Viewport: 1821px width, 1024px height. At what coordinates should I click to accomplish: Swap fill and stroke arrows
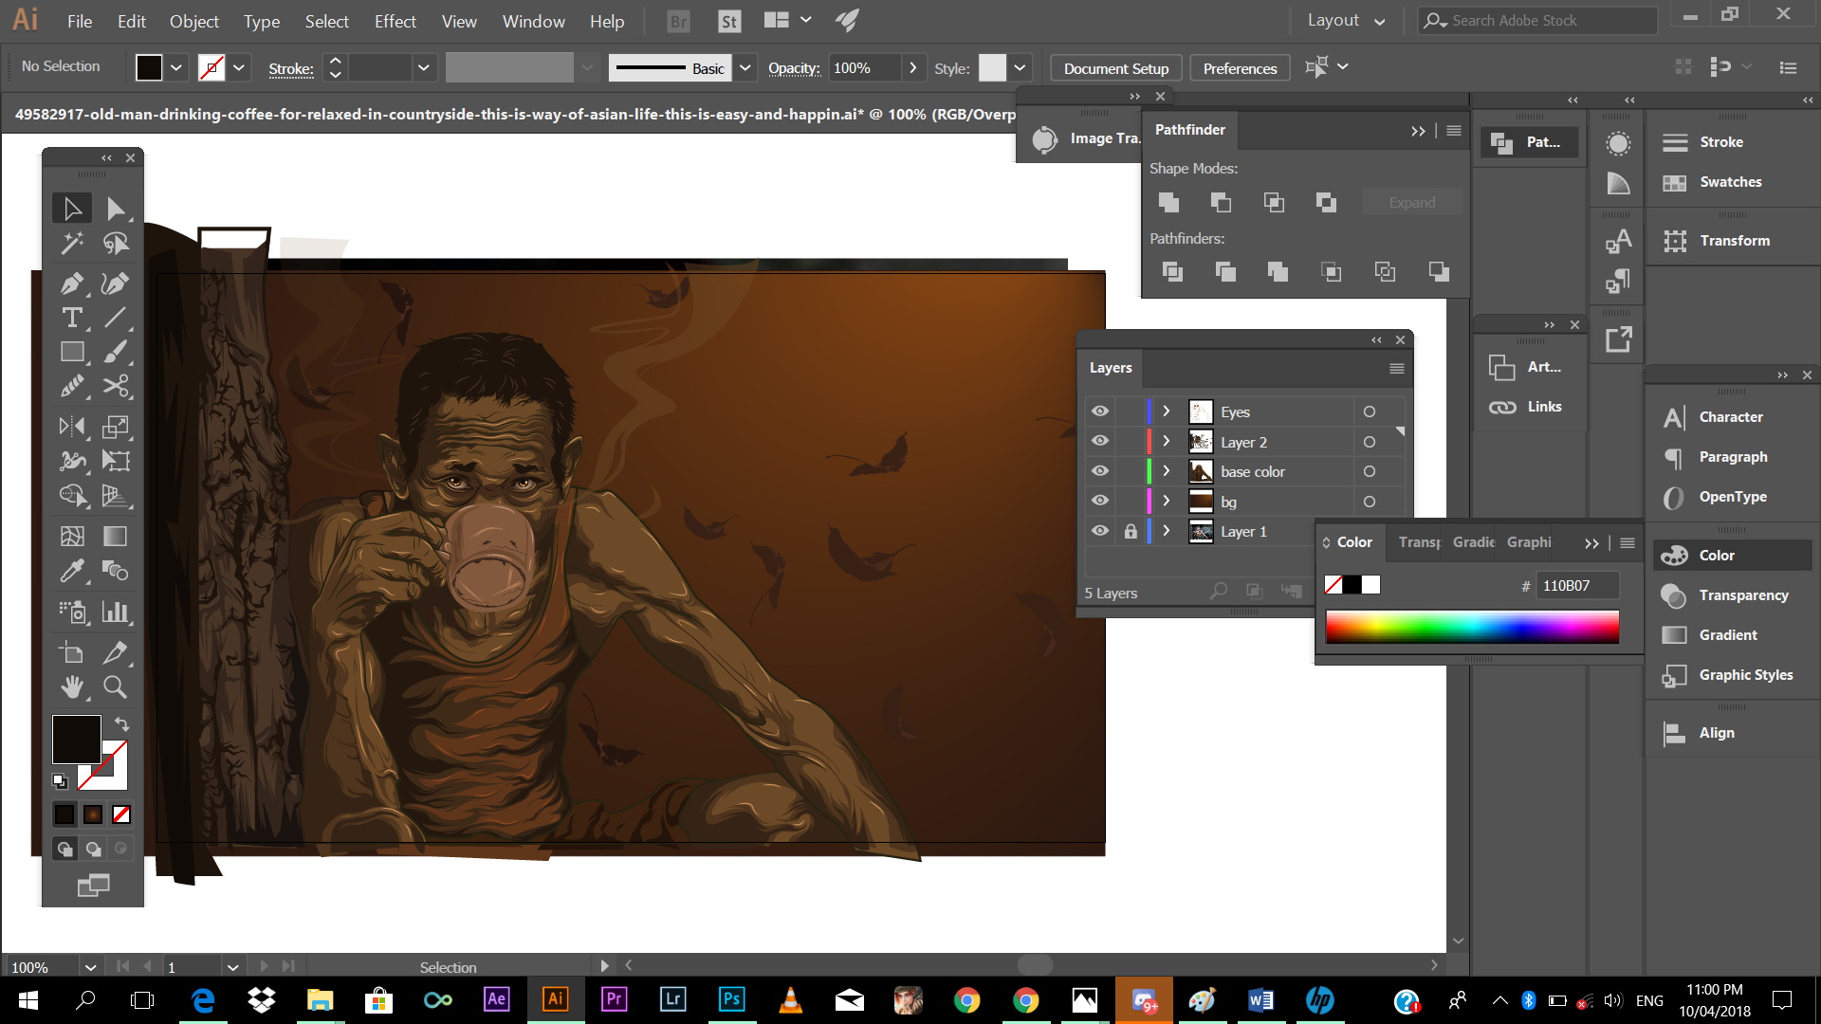121,723
